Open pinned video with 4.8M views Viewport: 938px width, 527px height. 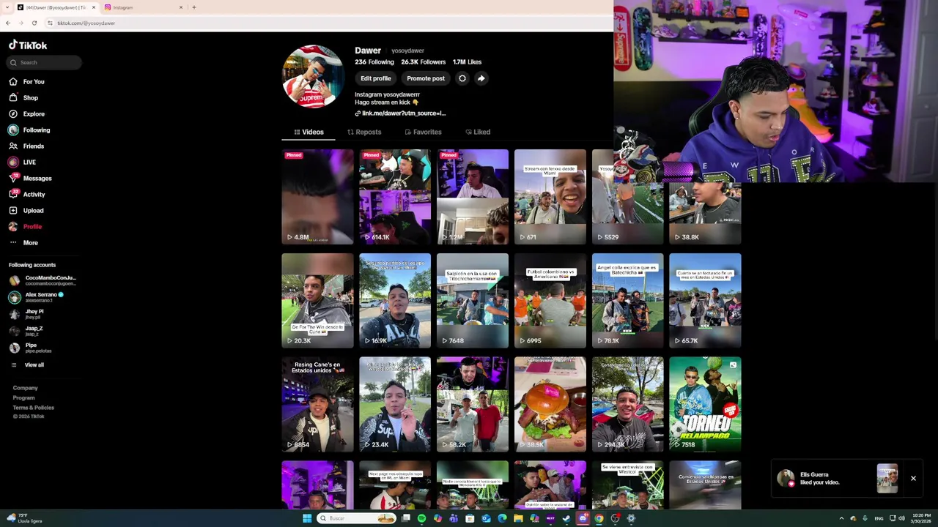(317, 197)
